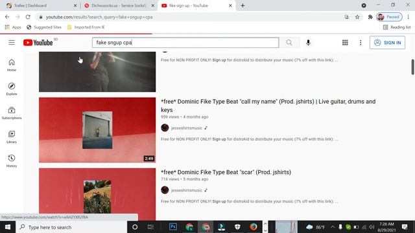
Task: Close the Dichvusocks.us tab
Action: click(153, 6)
